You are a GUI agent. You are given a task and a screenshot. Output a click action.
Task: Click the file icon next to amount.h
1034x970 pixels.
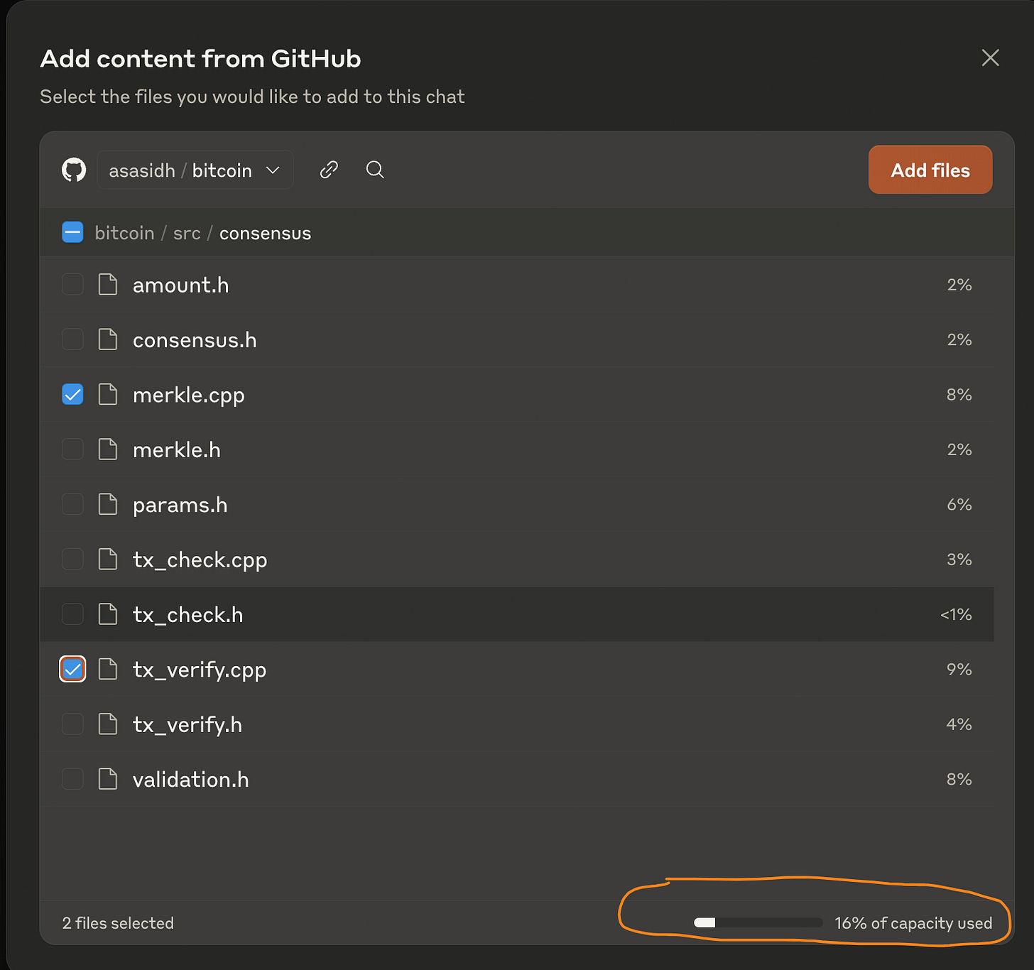tap(108, 285)
